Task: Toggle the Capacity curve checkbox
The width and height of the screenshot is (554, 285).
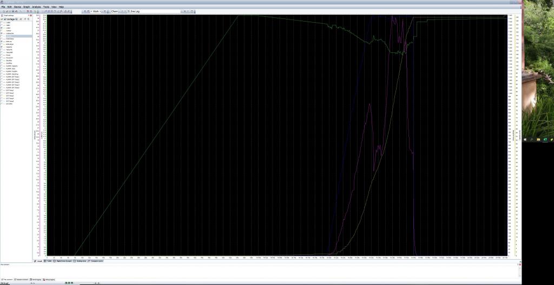Action: coord(2,47)
